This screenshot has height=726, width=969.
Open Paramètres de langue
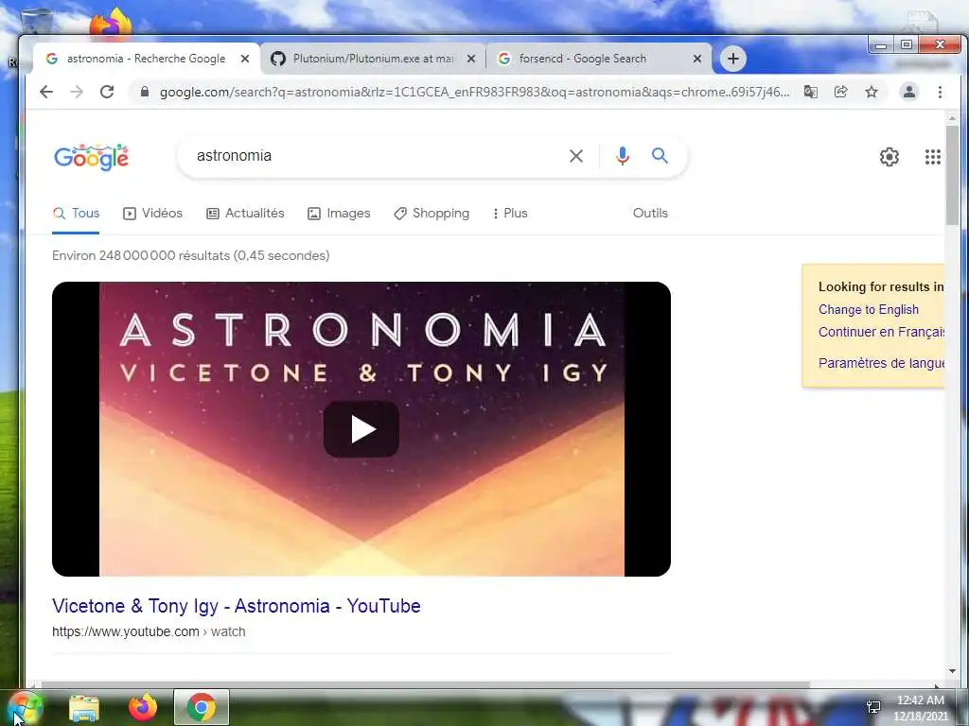click(x=881, y=363)
